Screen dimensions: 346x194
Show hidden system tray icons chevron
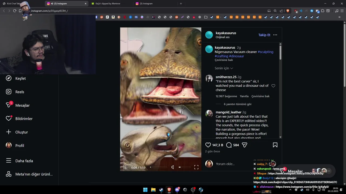(290, 190)
